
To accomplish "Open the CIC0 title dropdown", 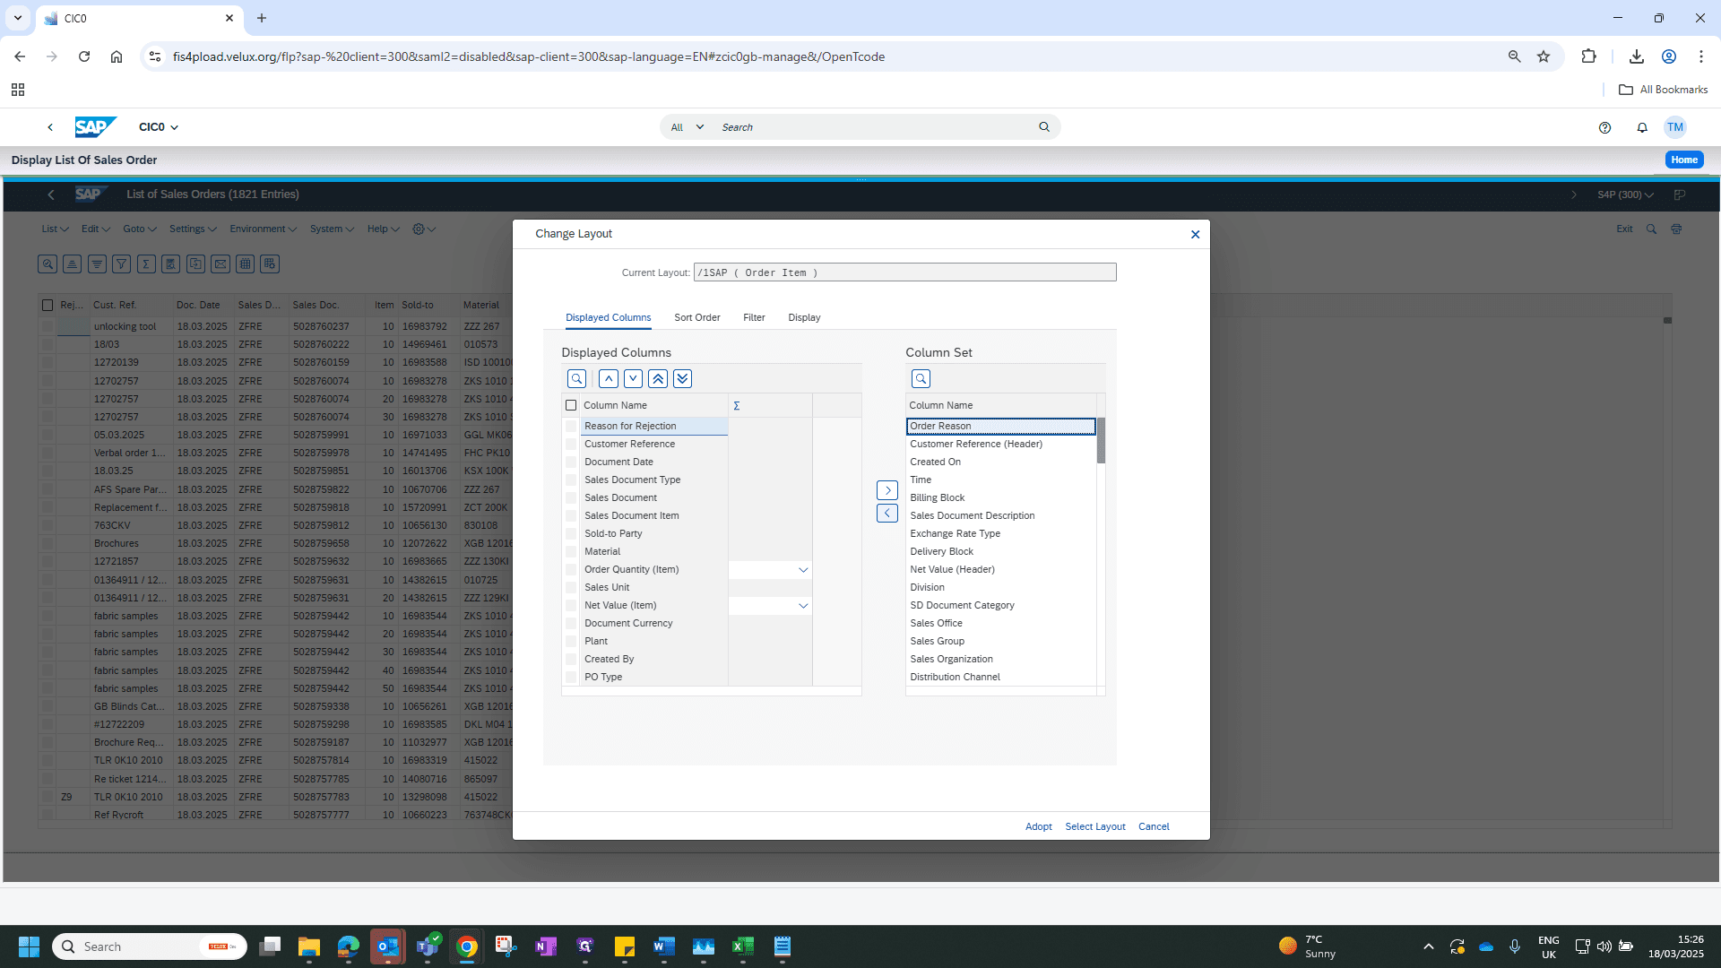I will tap(159, 127).
